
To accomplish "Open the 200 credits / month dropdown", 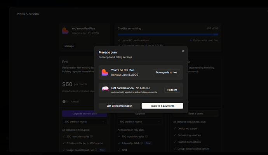I will coord(85,121).
